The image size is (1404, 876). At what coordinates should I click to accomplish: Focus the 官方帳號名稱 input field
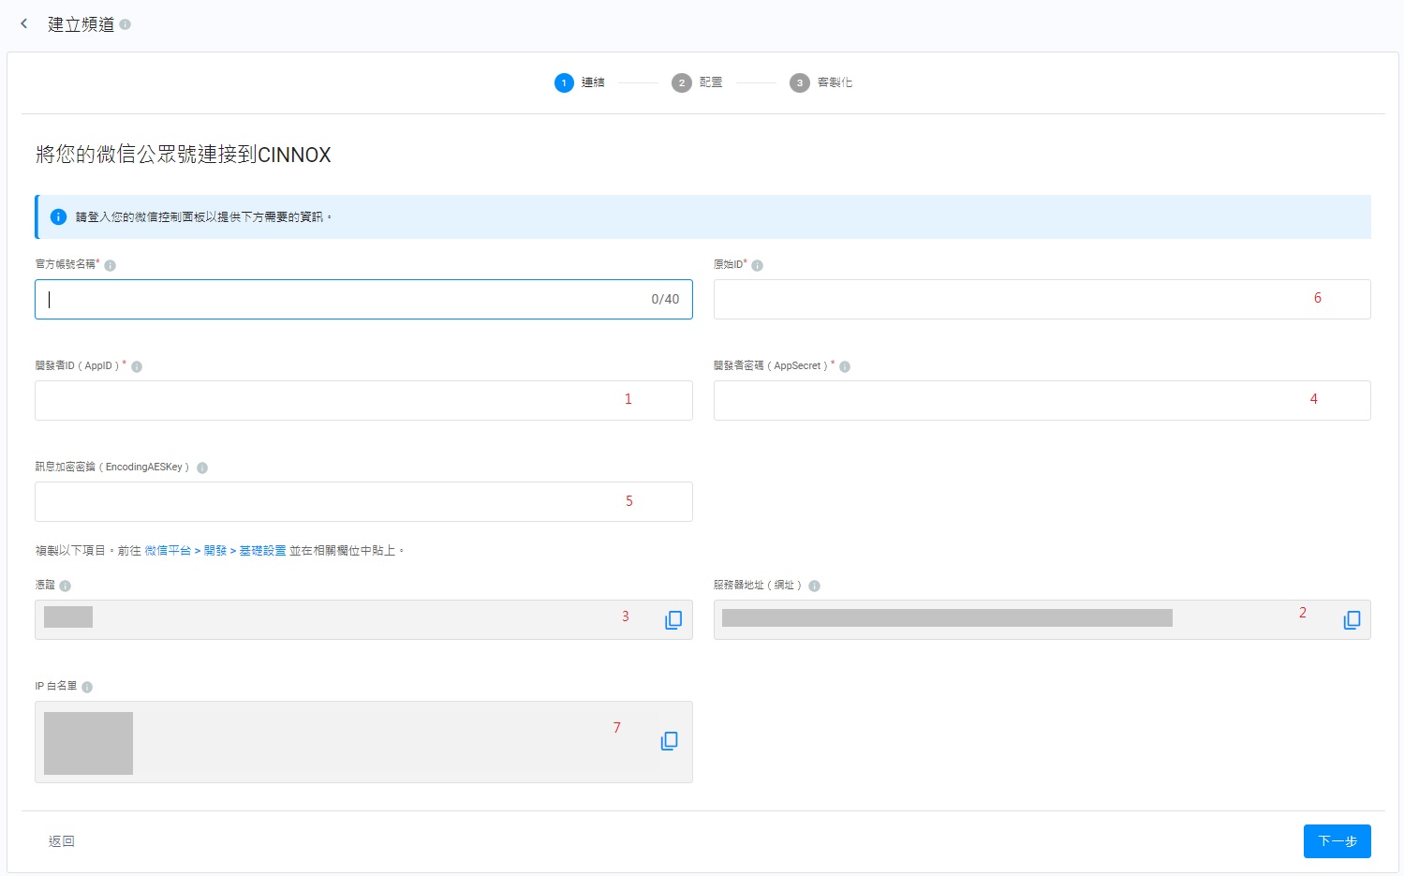click(x=363, y=299)
